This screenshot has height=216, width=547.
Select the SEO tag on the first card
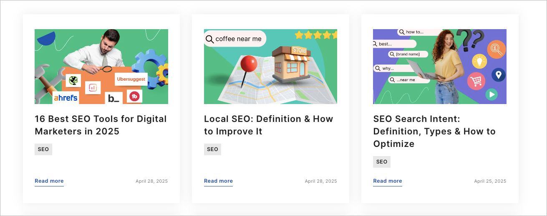point(43,149)
